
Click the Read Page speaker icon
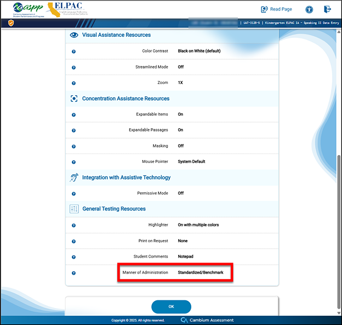pyautogui.click(x=264, y=9)
